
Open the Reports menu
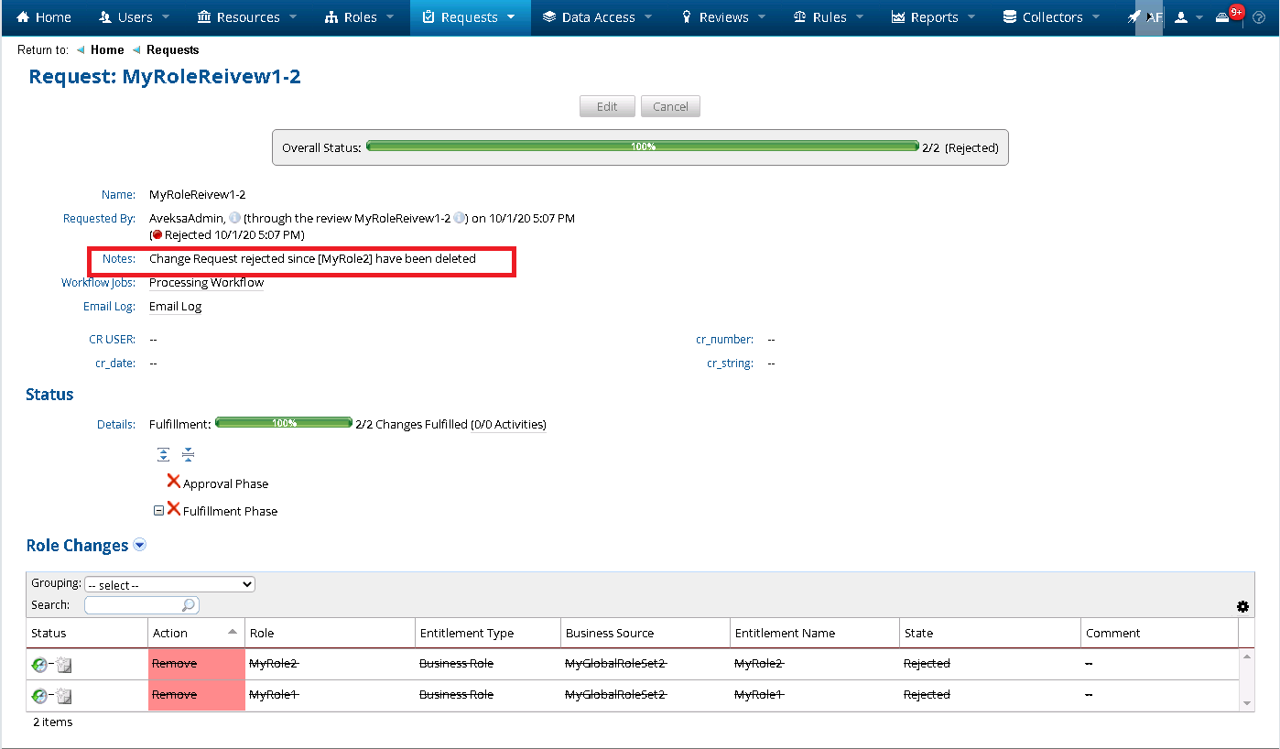933,17
